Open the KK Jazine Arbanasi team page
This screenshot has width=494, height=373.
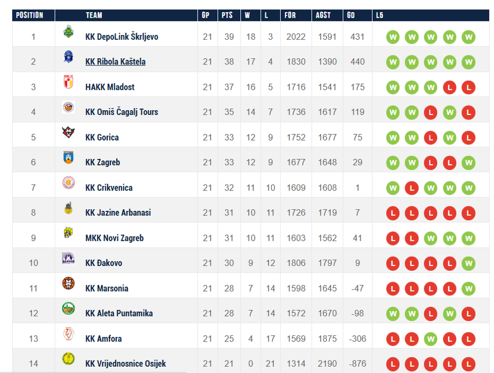point(118,213)
